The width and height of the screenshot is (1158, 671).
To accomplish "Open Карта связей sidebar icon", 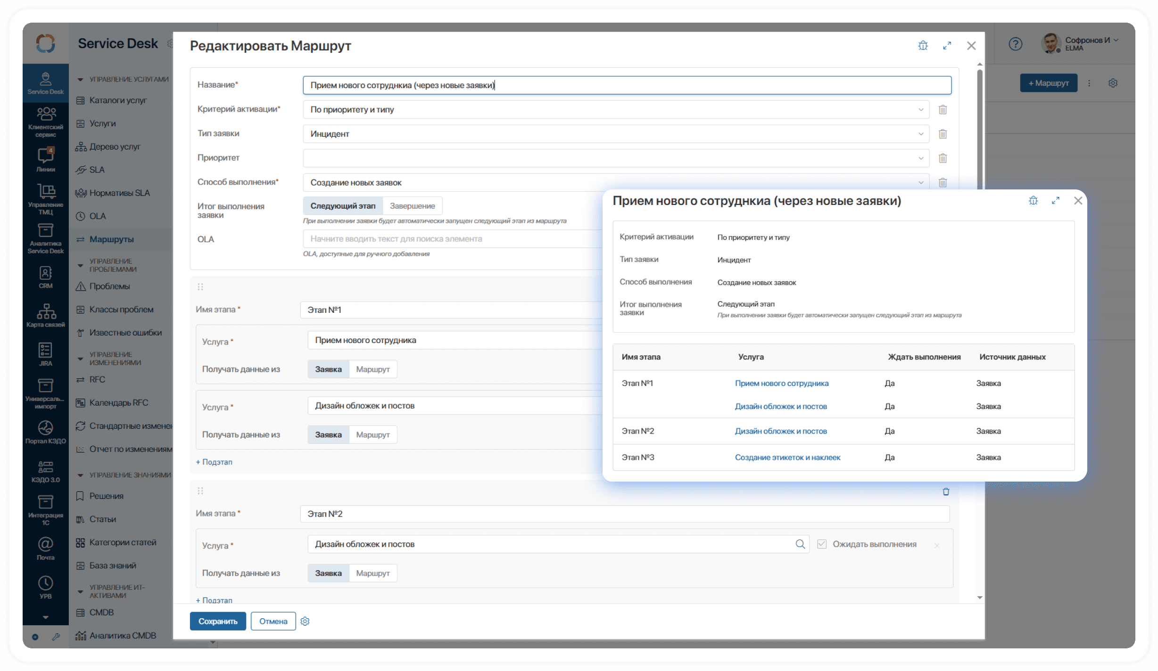I will (x=45, y=315).
